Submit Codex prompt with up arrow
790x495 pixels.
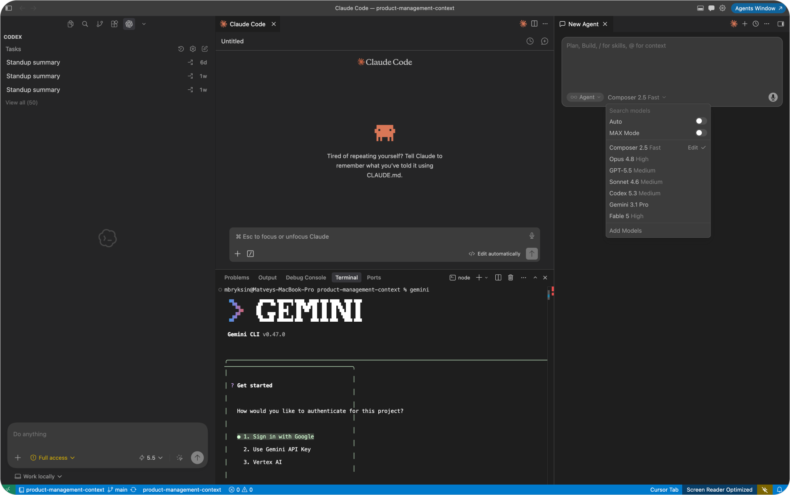tap(197, 458)
